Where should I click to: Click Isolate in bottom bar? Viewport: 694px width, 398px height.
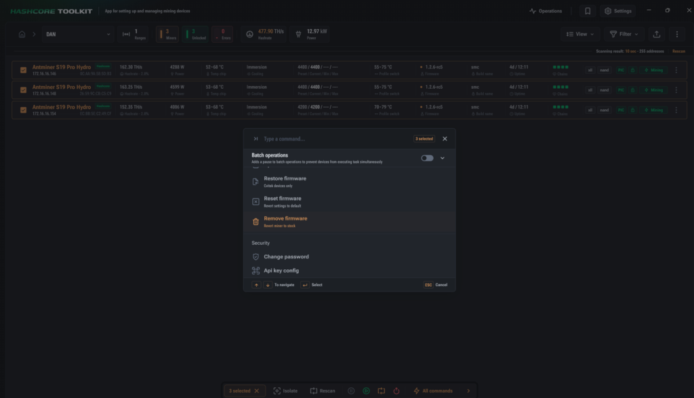(285, 391)
